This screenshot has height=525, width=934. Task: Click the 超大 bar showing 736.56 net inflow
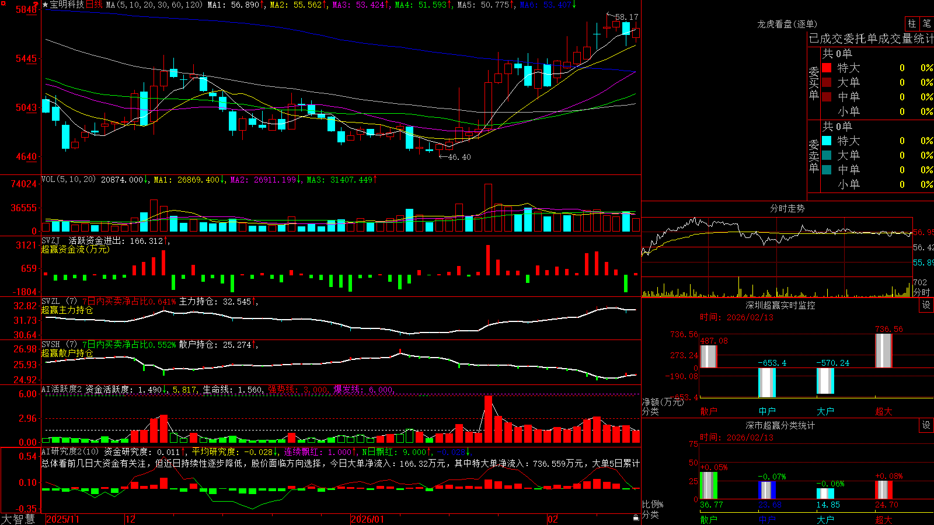884,351
